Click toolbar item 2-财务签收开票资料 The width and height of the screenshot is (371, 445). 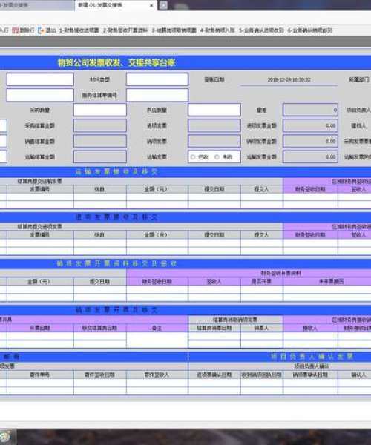[x=125, y=30]
